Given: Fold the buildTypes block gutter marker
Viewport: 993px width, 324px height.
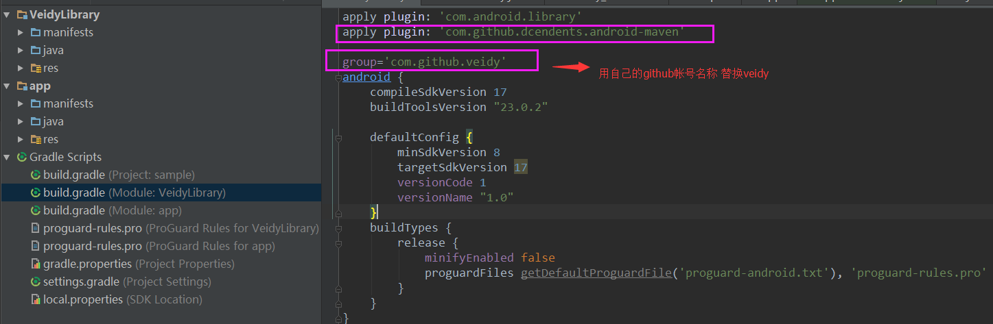Looking at the screenshot, I should point(338,228).
